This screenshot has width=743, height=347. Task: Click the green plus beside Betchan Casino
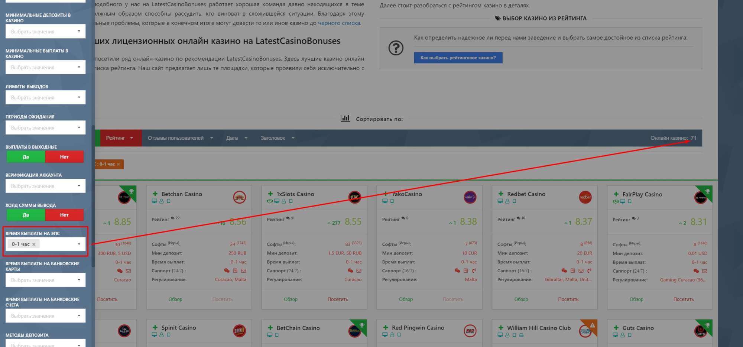155,194
